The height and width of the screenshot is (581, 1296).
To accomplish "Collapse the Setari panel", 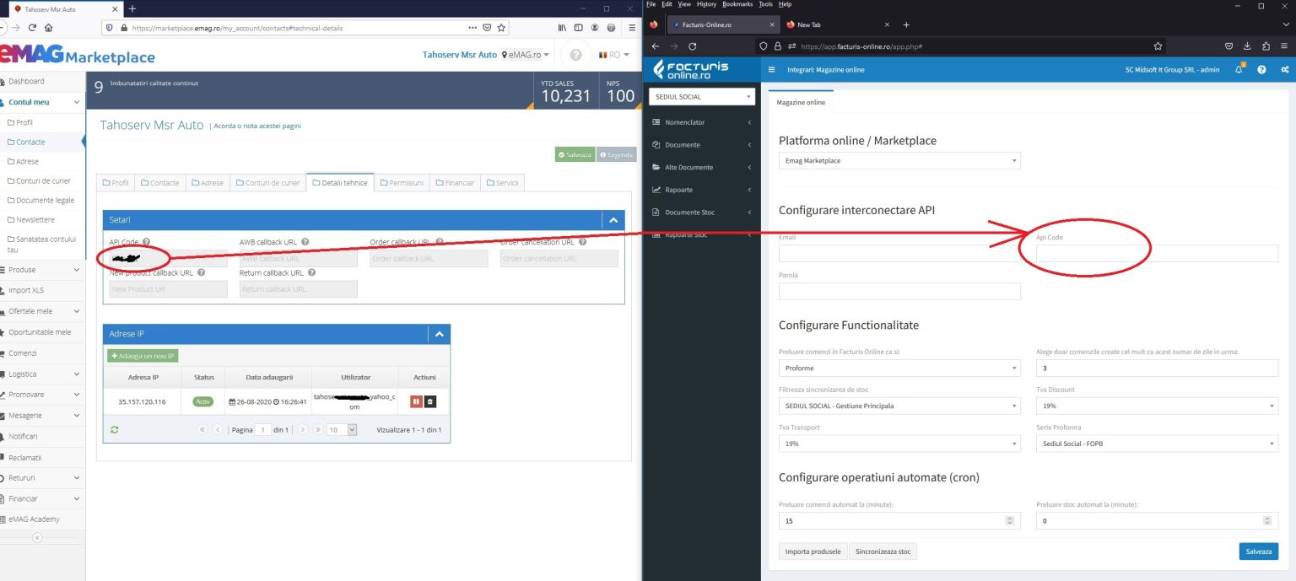I will click(613, 220).
